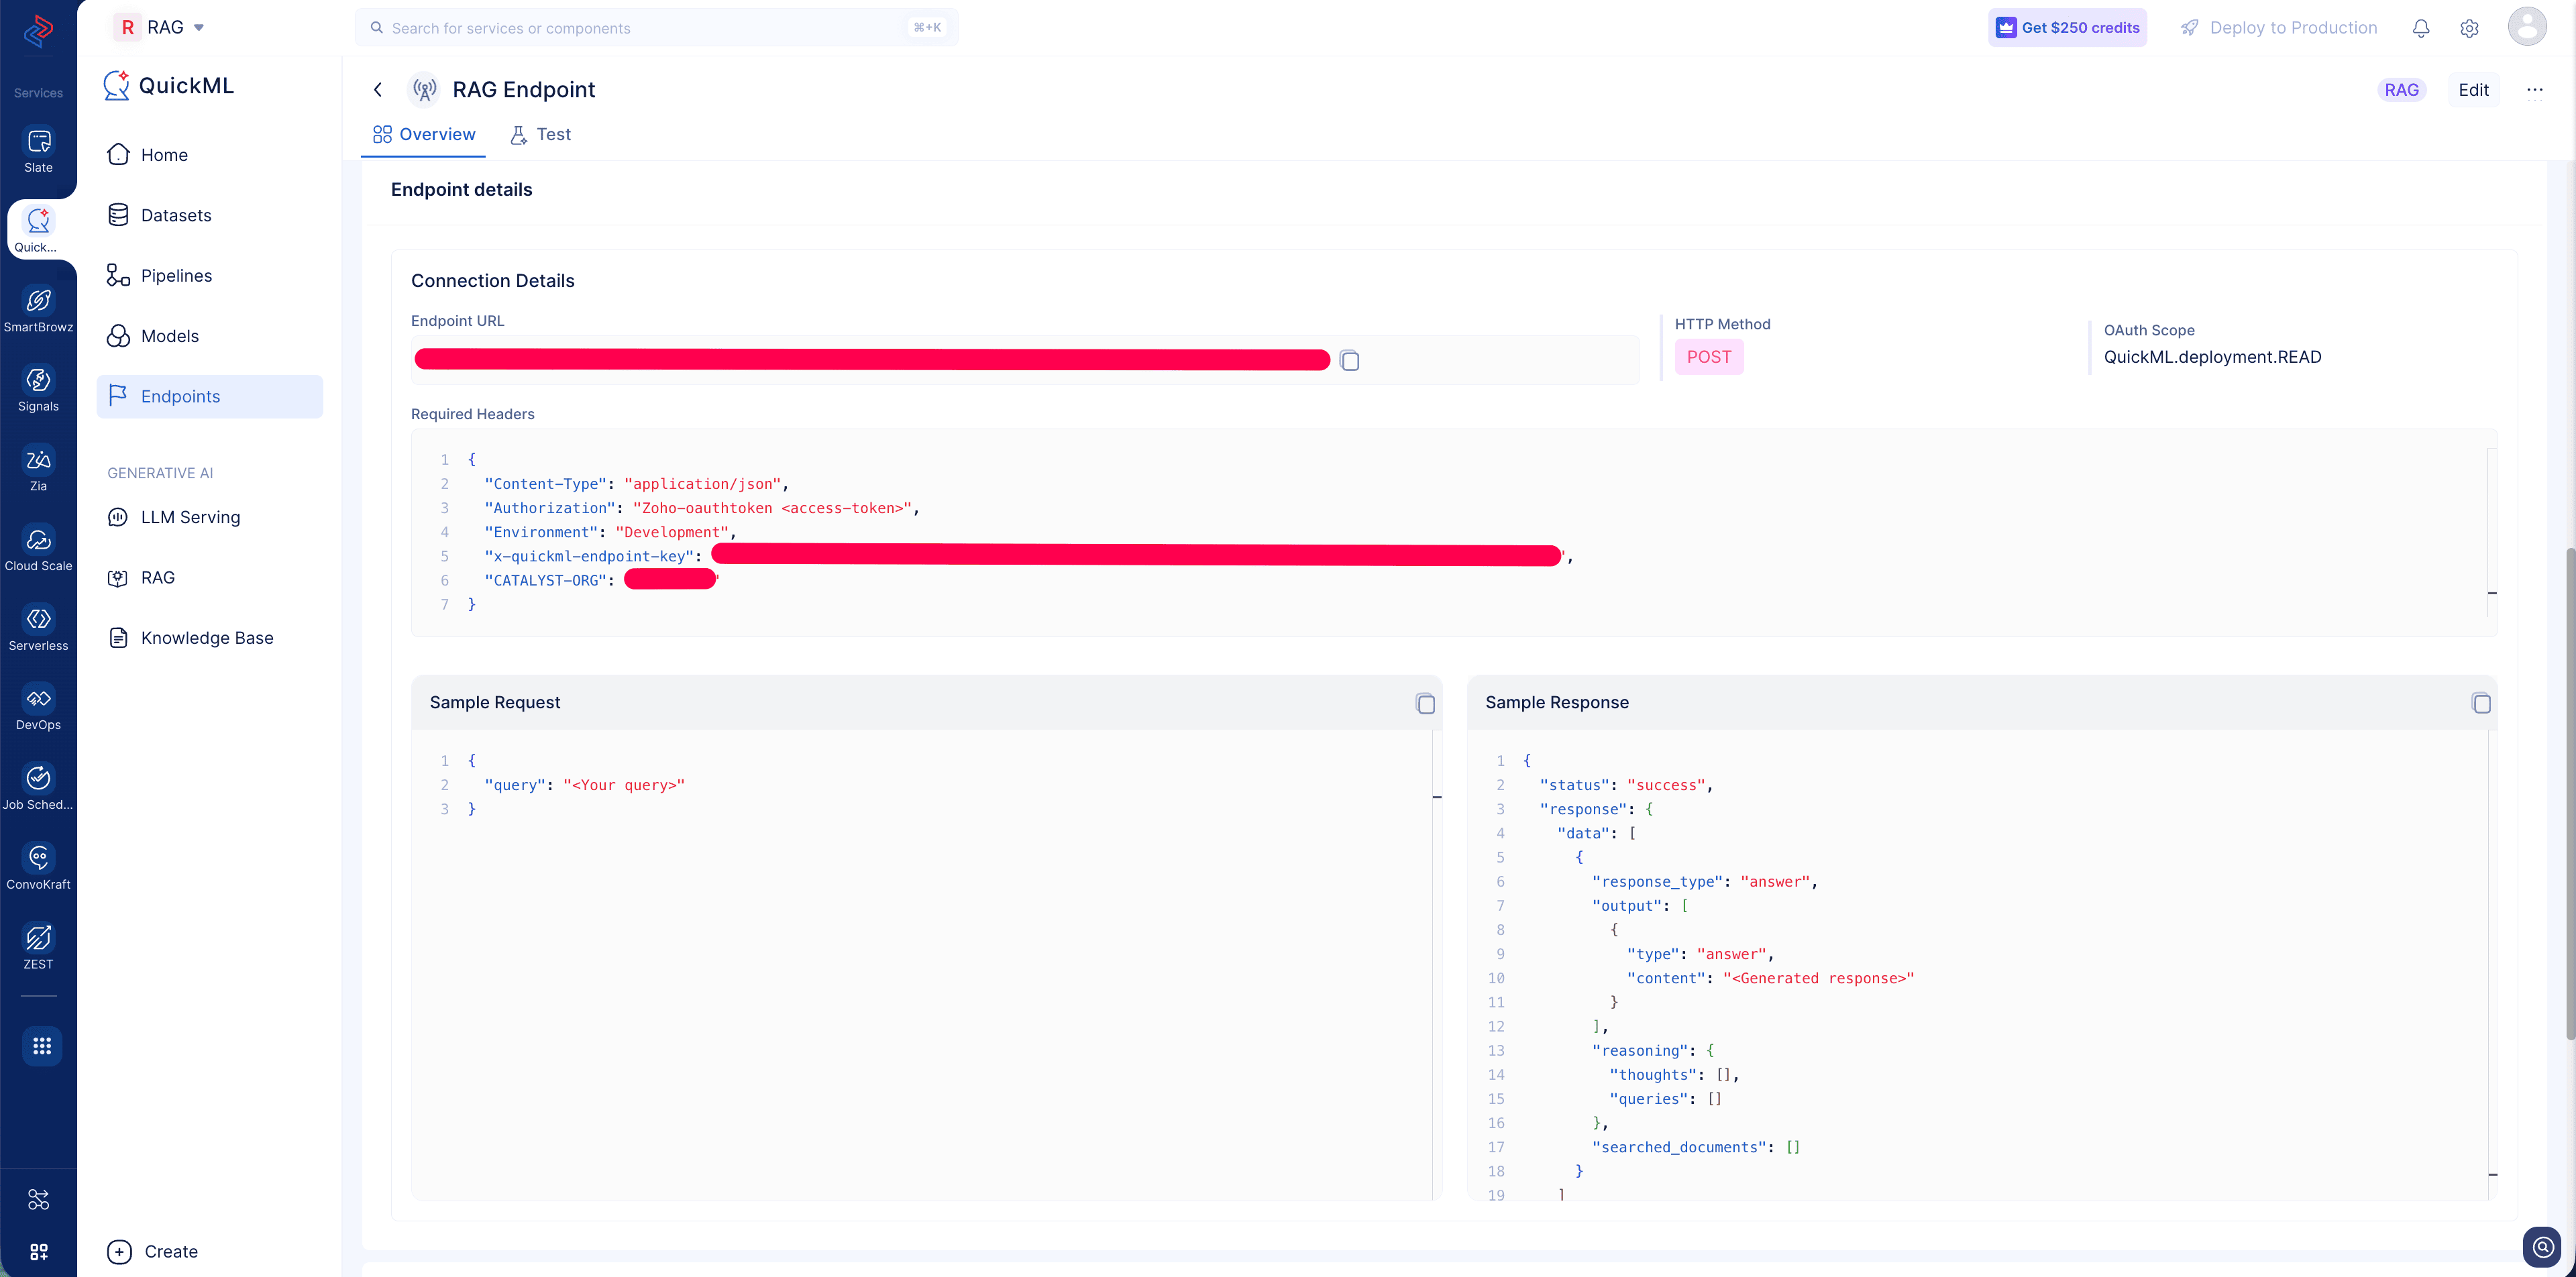Click the "thoughts" line in the response
The image size is (2576, 1277).
coord(1674,1075)
